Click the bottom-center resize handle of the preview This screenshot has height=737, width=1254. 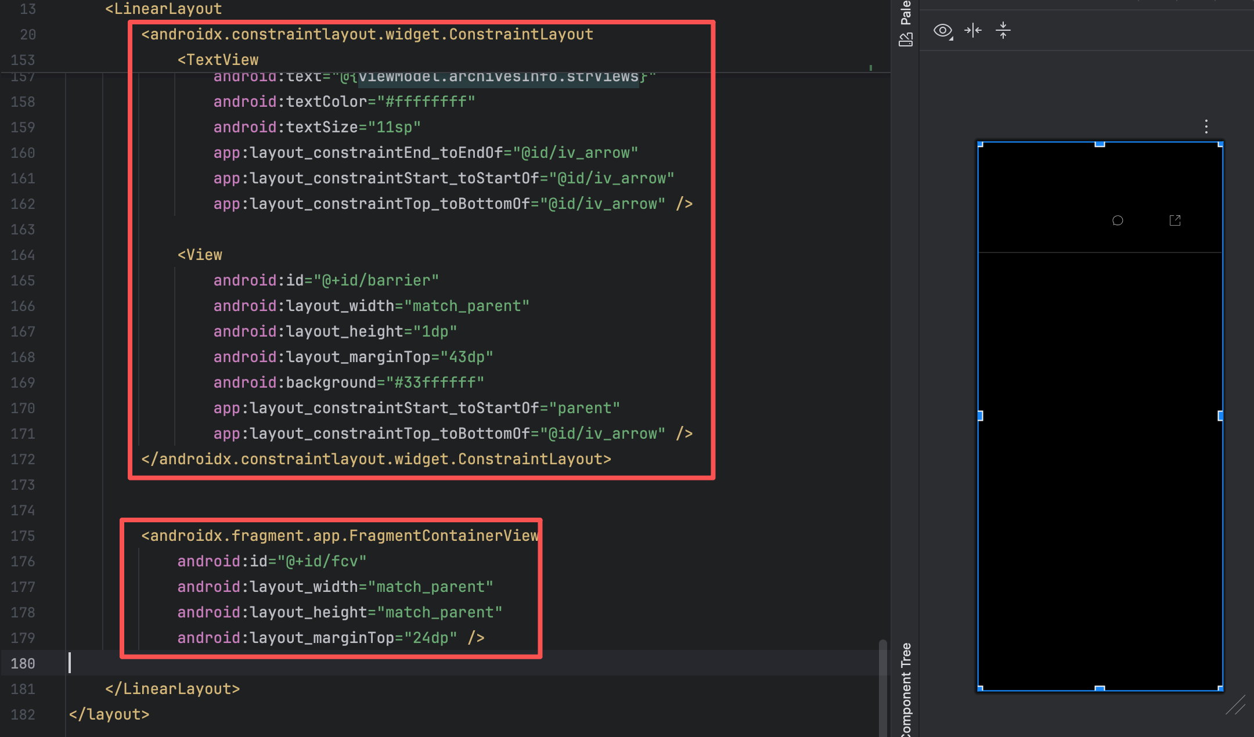pyautogui.click(x=1100, y=689)
